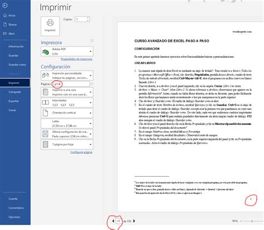
Task: Click the printer info icon beside Impresora
Action: [x=92, y=41]
